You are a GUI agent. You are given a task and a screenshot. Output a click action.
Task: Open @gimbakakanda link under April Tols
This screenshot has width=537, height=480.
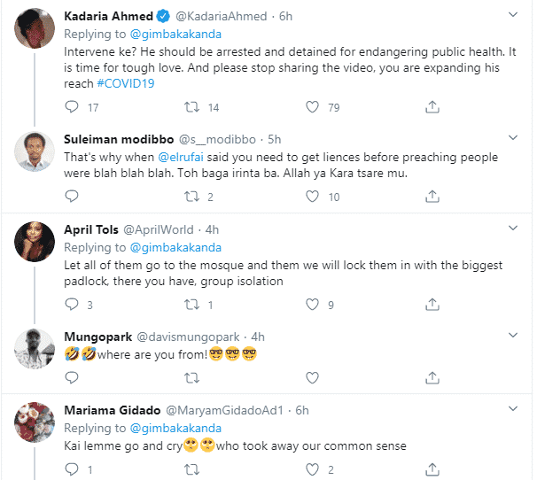[x=175, y=248]
